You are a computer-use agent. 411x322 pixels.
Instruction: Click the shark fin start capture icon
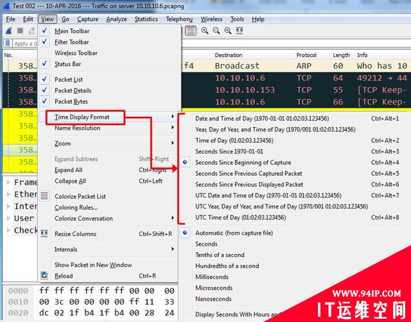pyautogui.click(x=9, y=31)
